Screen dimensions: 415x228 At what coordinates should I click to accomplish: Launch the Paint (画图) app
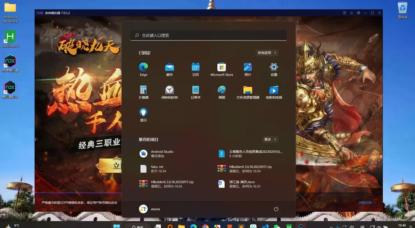pyautogui.click(x=221, y=92)
